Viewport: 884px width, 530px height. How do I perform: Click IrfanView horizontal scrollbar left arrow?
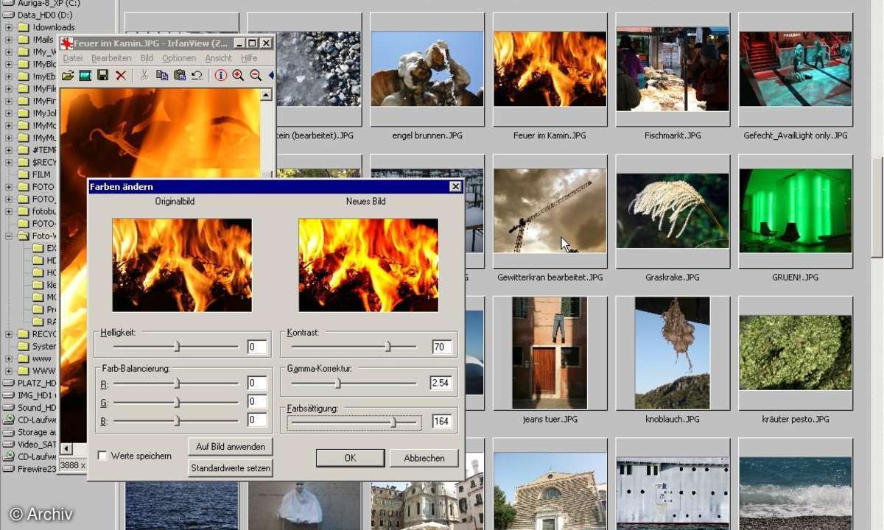point(66,448)
